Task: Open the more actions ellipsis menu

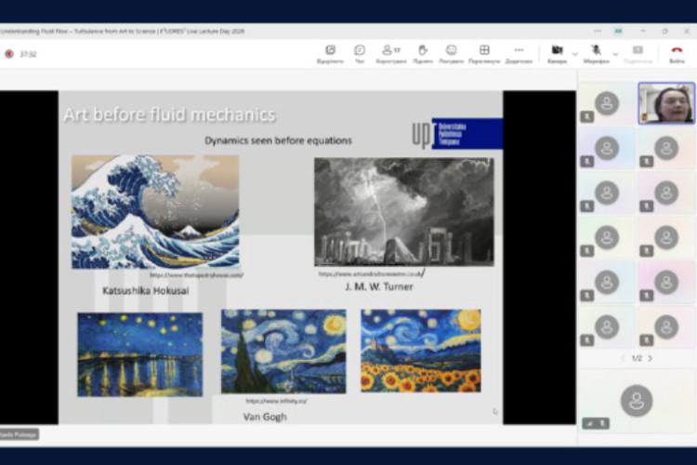Action: point(519,52)
